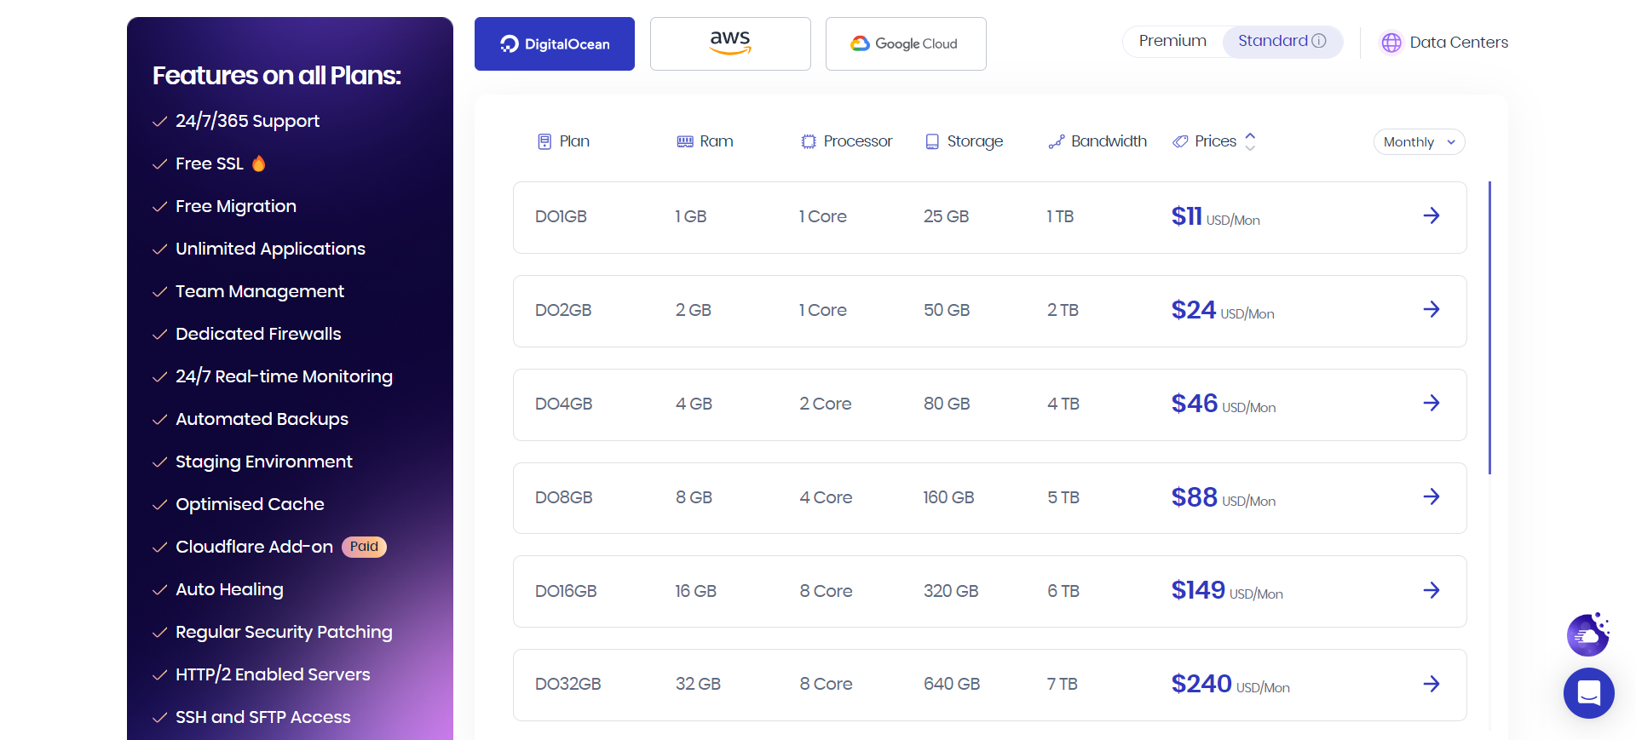1636x740 pixels.
Task: Click the Free Migration feature
Action: tap(236, 206)
